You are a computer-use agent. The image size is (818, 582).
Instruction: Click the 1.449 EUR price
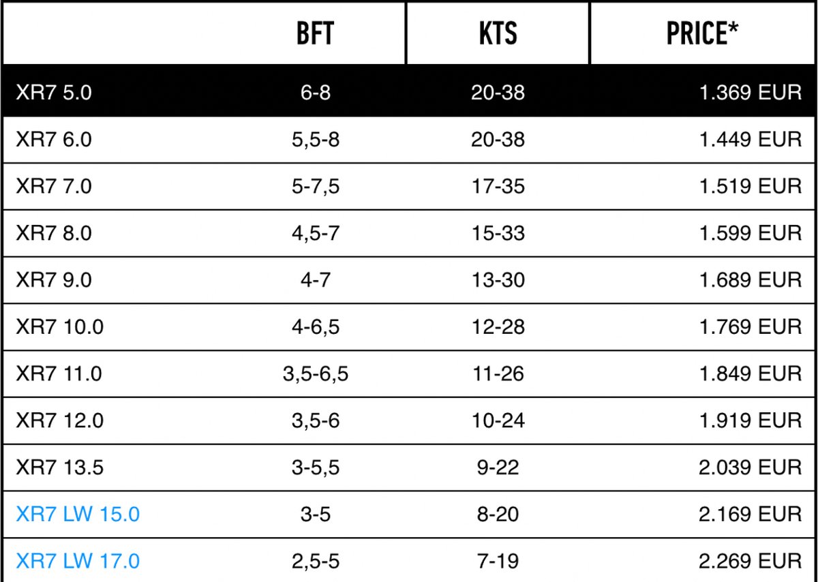point(750,139)
